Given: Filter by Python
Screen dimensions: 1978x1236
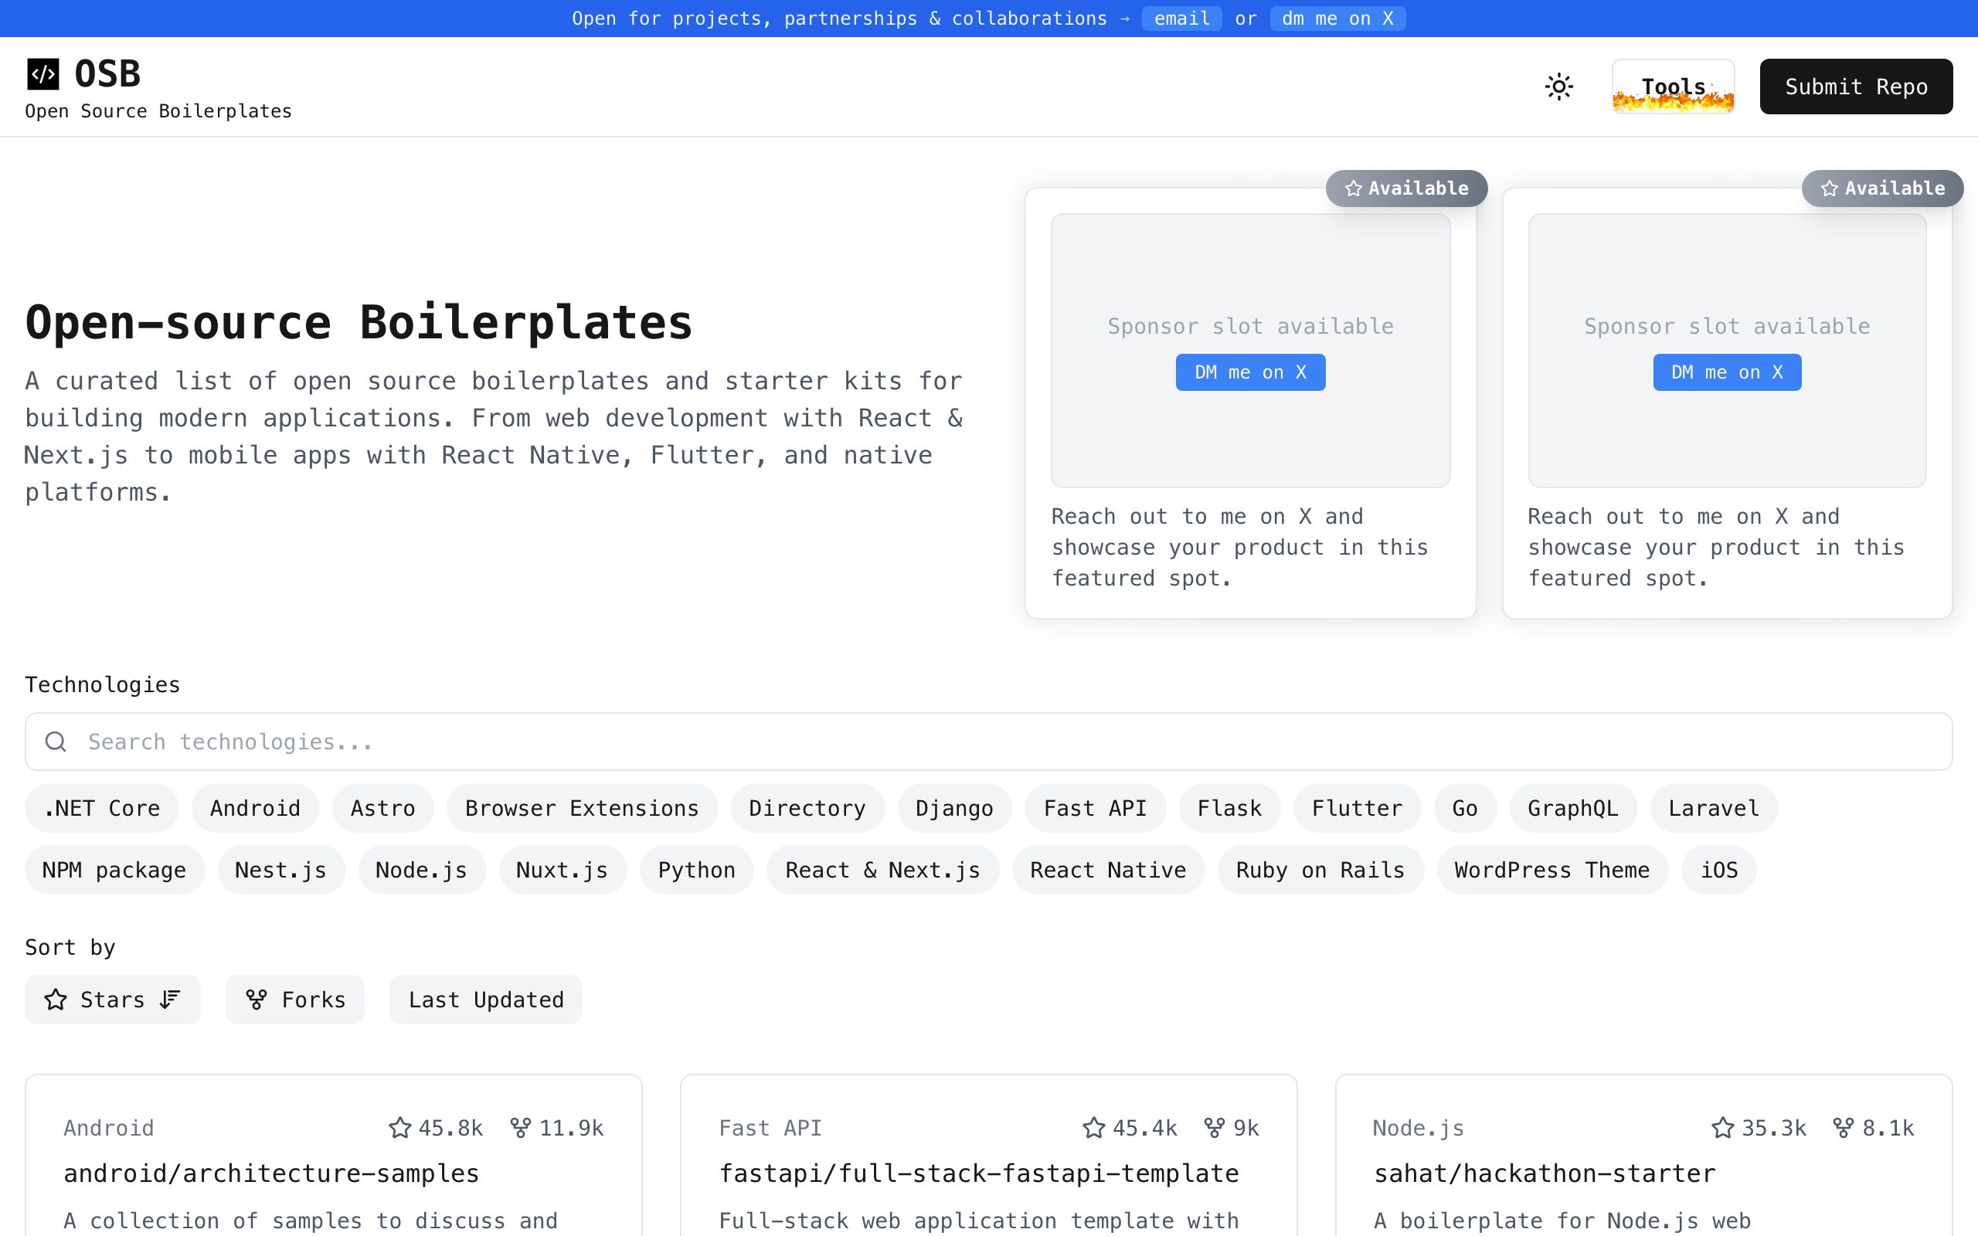Looking at the screenshot, I should [x=696, y=870].
